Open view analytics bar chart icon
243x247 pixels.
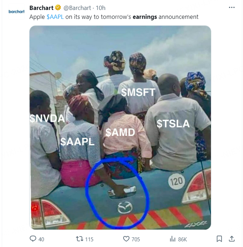[173, 239]
